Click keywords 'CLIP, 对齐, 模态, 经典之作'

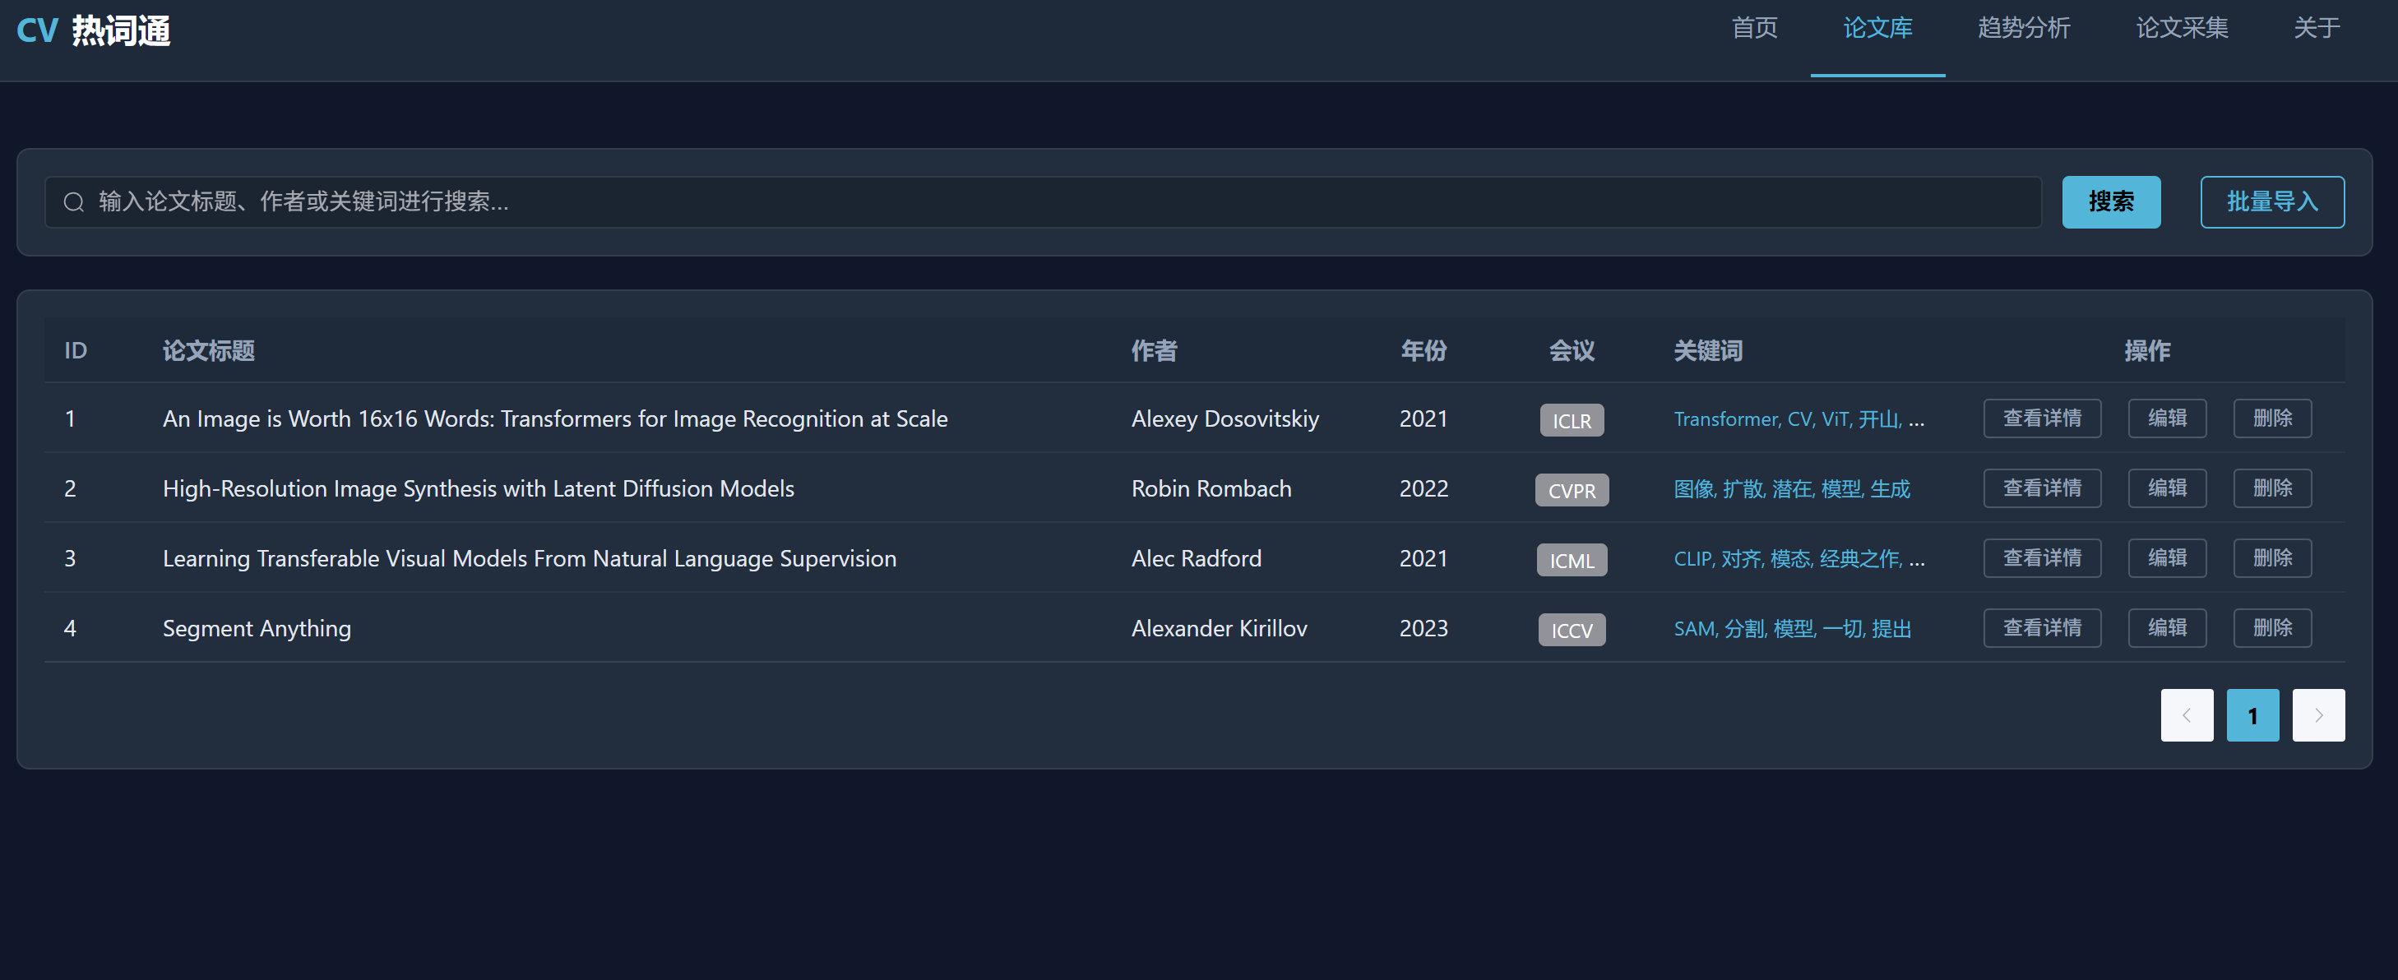[1786, 559]
